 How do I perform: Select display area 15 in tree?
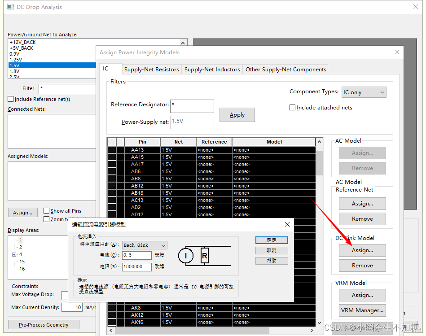click(22, 262)
